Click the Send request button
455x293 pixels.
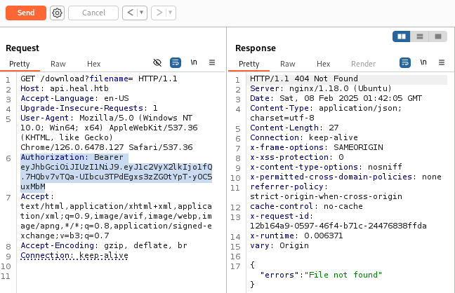(26, 13)
